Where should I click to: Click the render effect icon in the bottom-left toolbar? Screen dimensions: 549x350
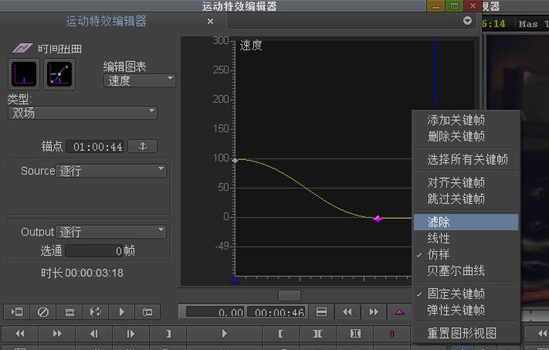point(16,312)
